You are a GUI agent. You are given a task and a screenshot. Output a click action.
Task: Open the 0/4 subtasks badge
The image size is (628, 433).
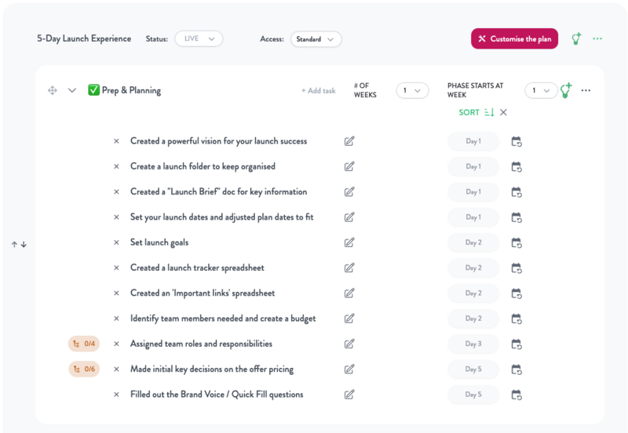[84, 344]
